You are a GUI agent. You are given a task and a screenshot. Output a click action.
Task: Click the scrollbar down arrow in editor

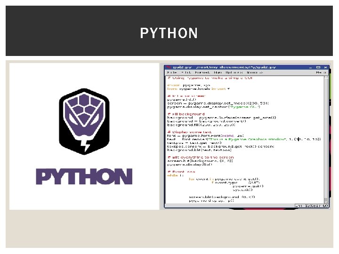pyautogui.click(x=326, y=202)
